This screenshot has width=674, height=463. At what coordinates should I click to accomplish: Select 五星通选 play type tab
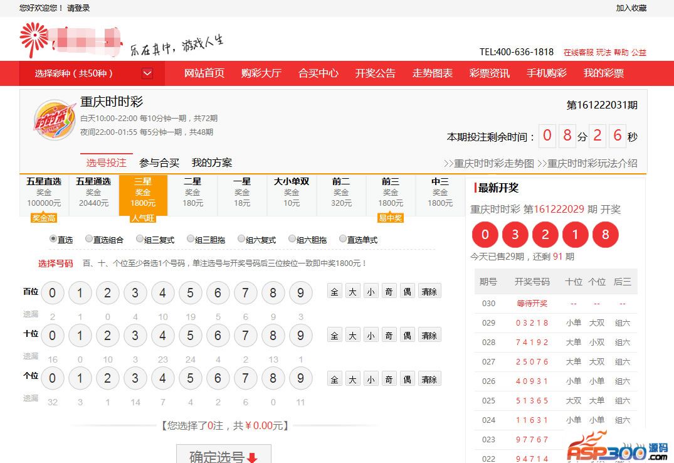[93, 195]
